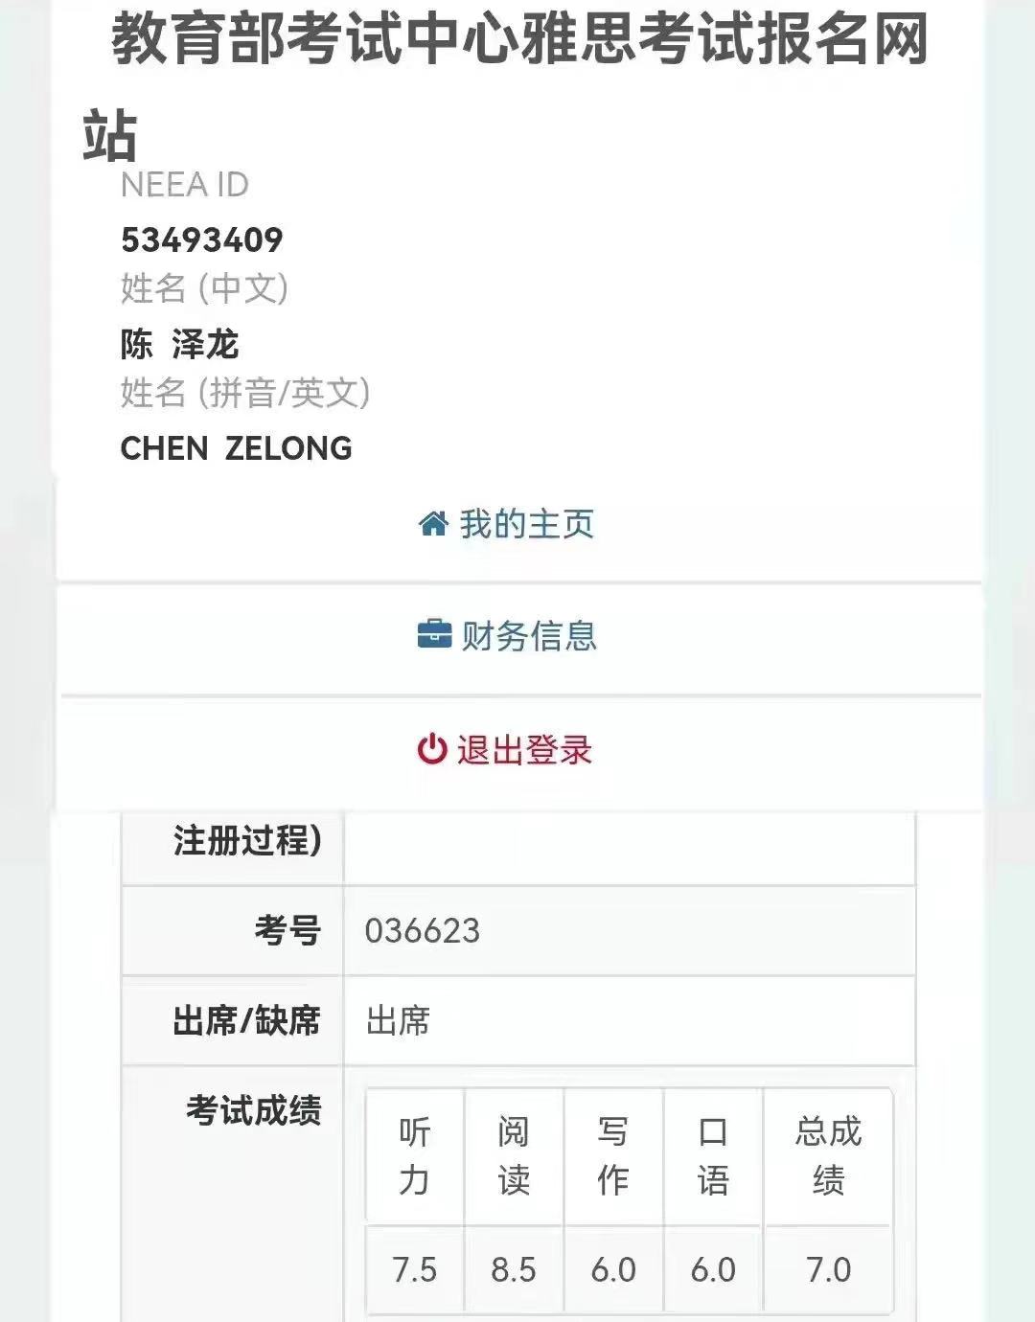Click the 总成绩 column header

[829, 1156]
